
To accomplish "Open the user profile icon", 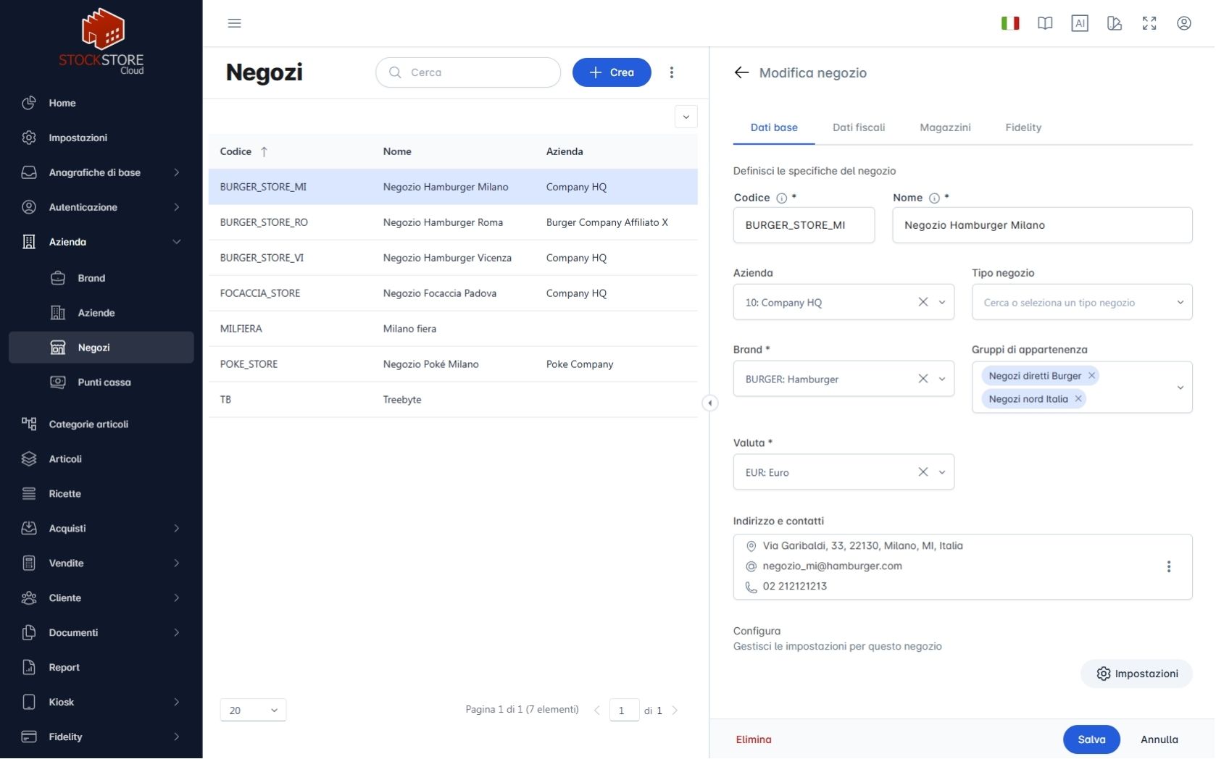I will [1184, 23].
